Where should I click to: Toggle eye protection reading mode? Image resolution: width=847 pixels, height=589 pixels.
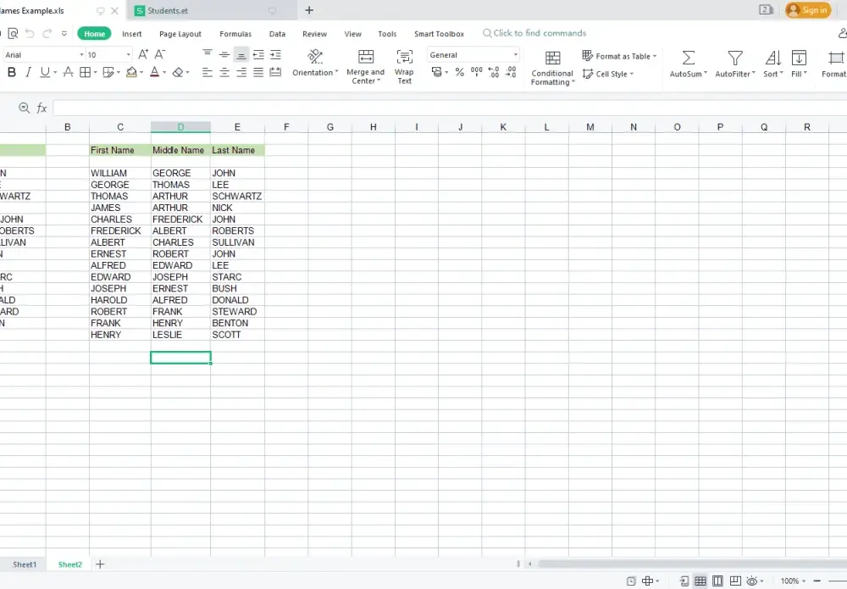751,581
